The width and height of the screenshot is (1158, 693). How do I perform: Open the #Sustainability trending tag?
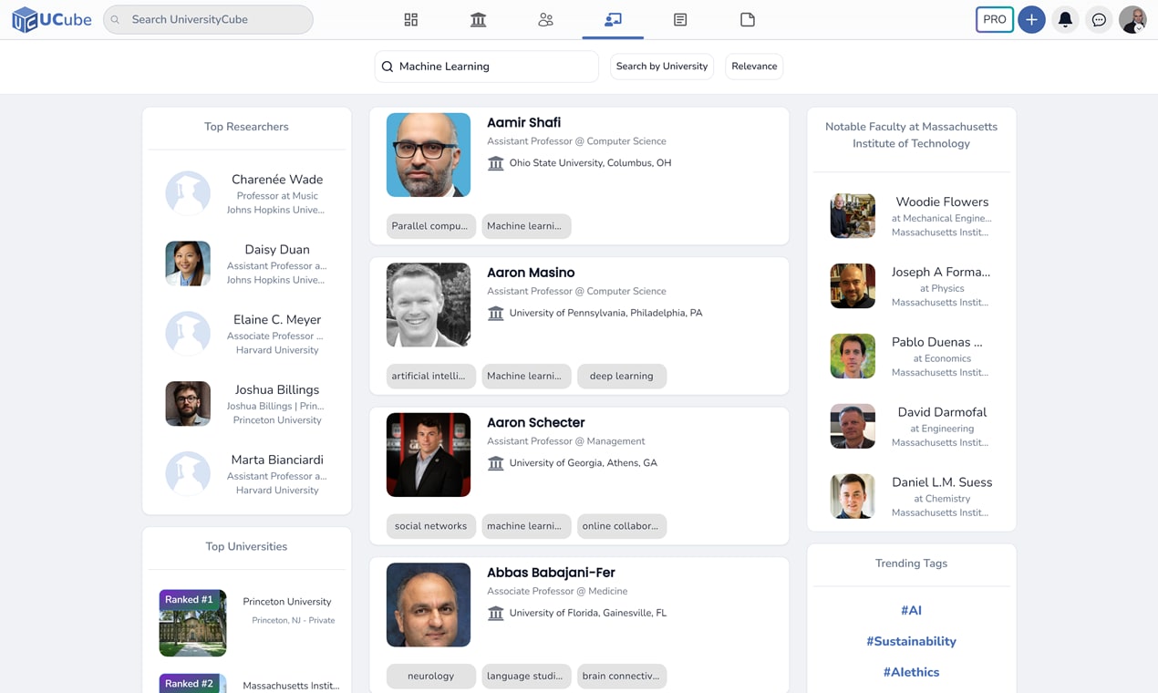911,641
